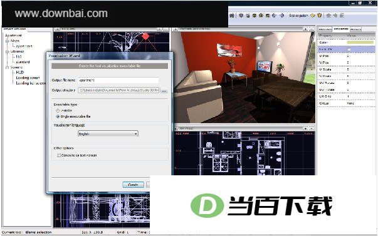Click the Create button in the wizard
Image resolution: width=378 pixels, height=236 pixels.
pos(133,185)
